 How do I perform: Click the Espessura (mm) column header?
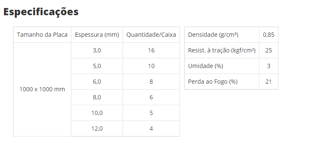click(97, 35)
